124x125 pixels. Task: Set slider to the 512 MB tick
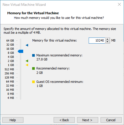coord(21,69)
